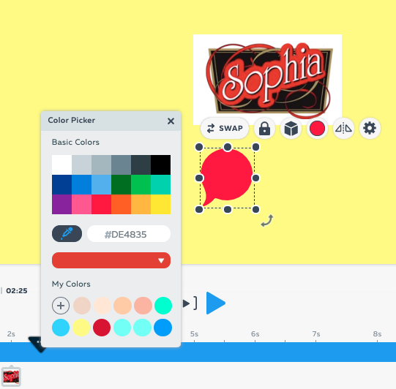
Task: Select the bright blue last My Colors circle
Action: [163, 328]
